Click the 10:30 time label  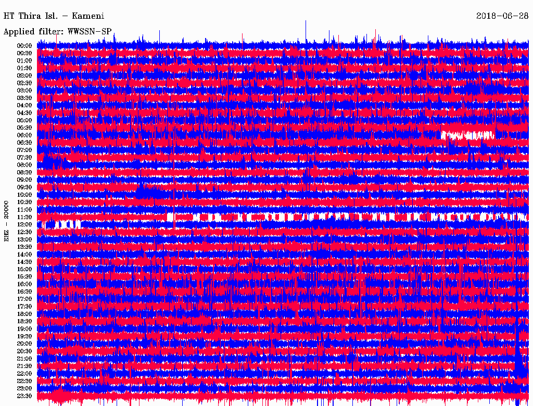click(24, 202)
